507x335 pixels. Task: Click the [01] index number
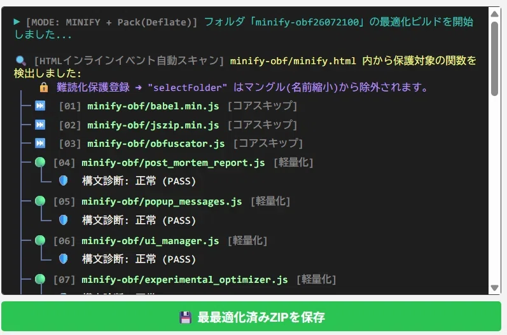point(70,106)
